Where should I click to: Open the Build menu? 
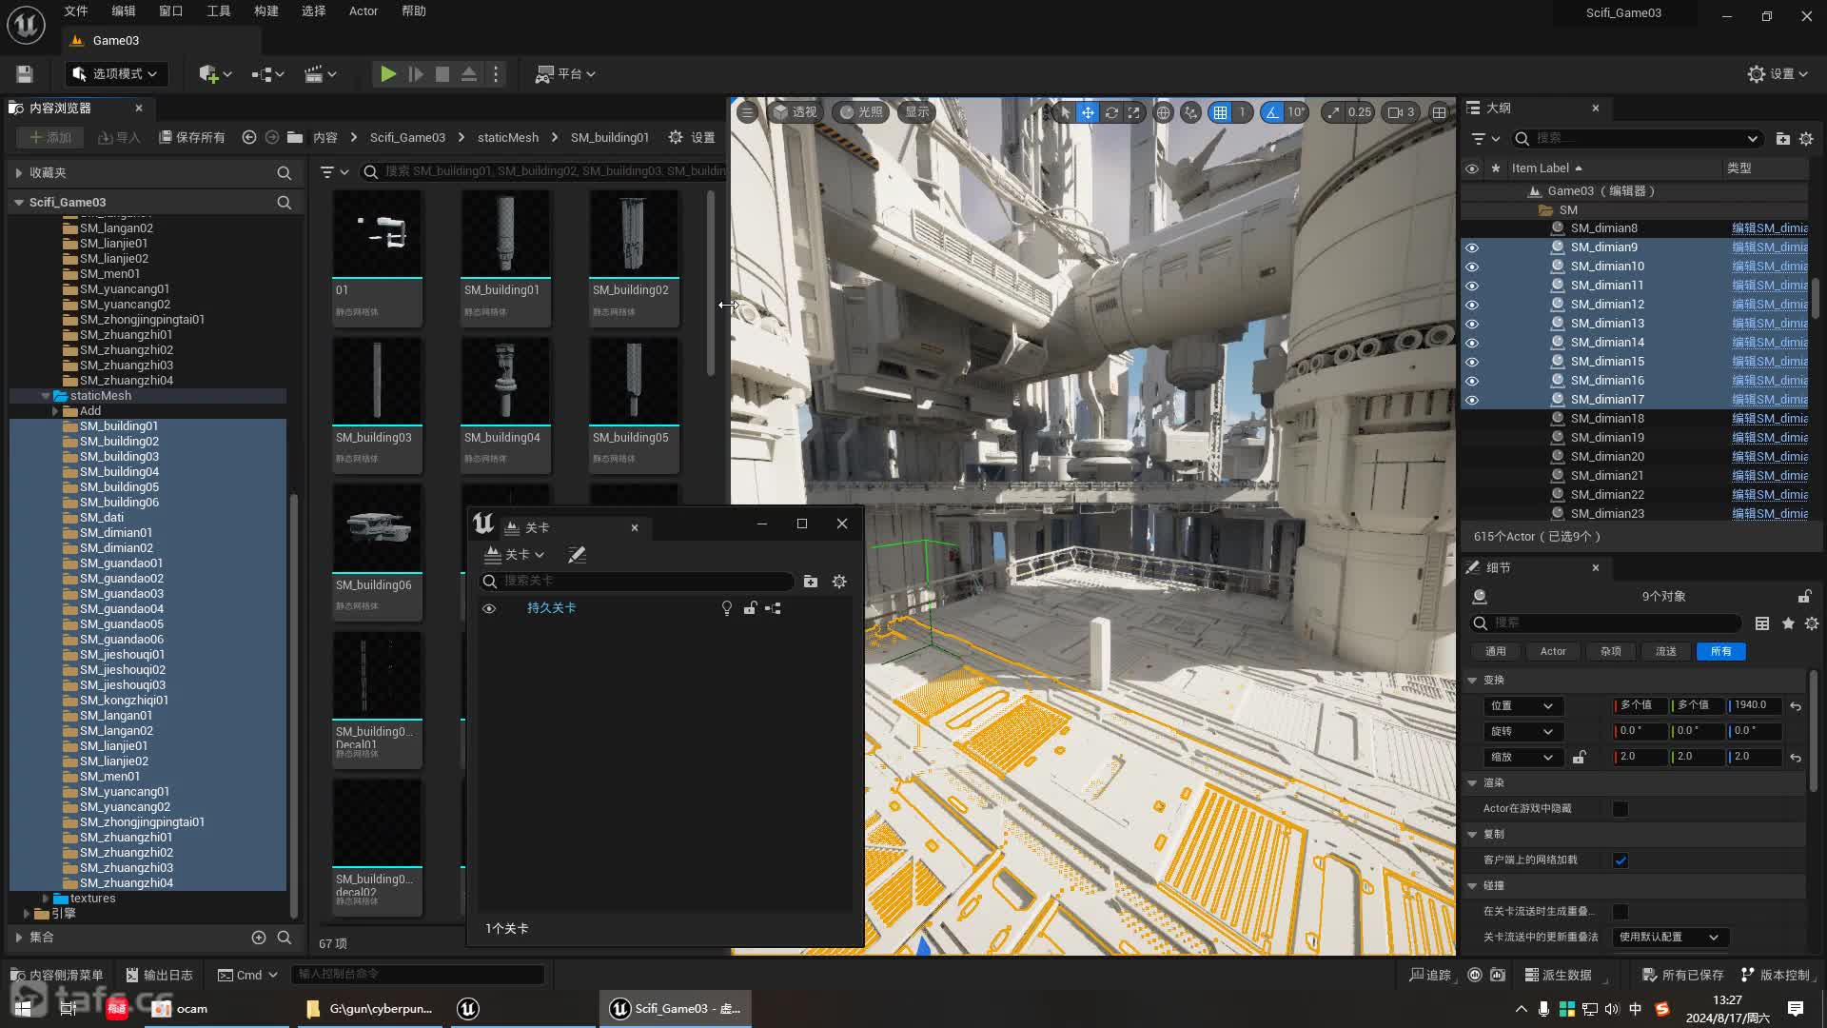tap(266, 11)
